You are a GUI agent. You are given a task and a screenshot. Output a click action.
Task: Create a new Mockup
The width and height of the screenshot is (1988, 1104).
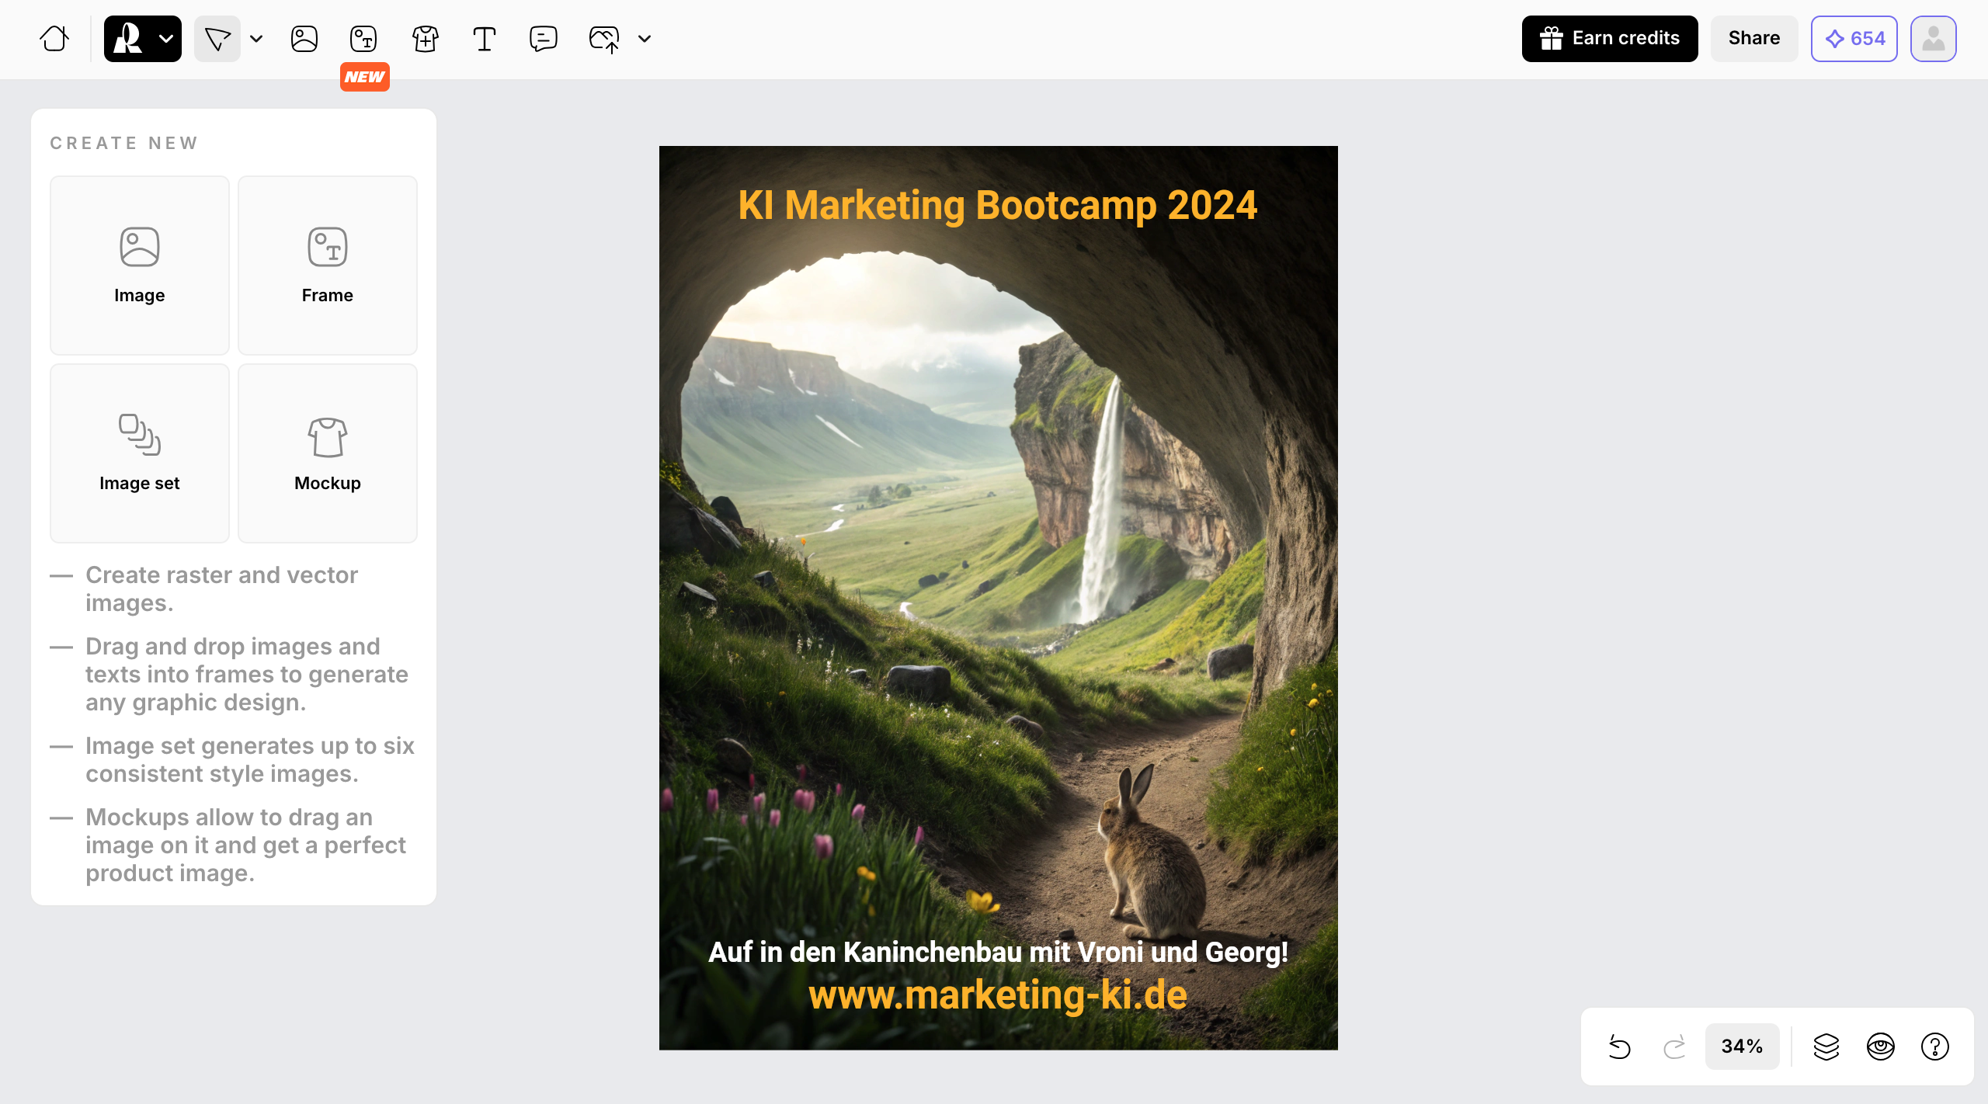tap(328, 453)
